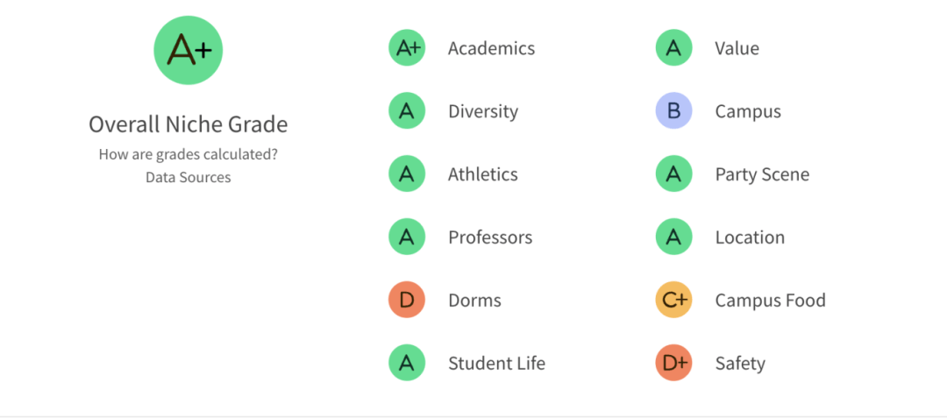Screen dimensions: 947x418
Task: Click the A+ badge beside Academics
Action: [407, 48]
